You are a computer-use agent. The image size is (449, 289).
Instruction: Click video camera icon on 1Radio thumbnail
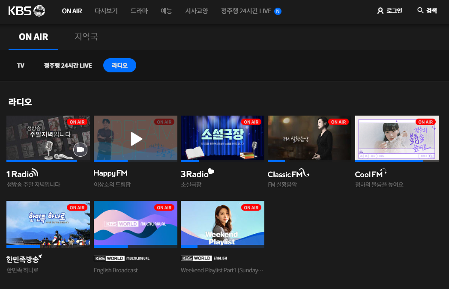click(x=81, y=149)
